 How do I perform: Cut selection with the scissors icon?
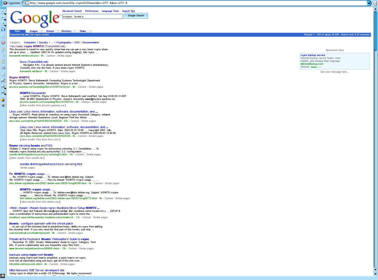[3, 49]
